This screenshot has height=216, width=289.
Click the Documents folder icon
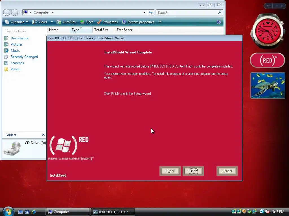pos(6,38)
